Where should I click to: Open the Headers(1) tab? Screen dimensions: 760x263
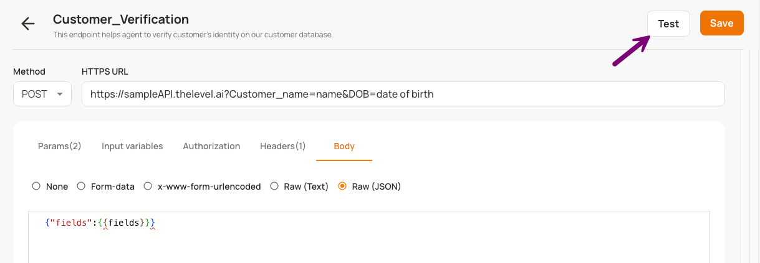coord(282,146)
